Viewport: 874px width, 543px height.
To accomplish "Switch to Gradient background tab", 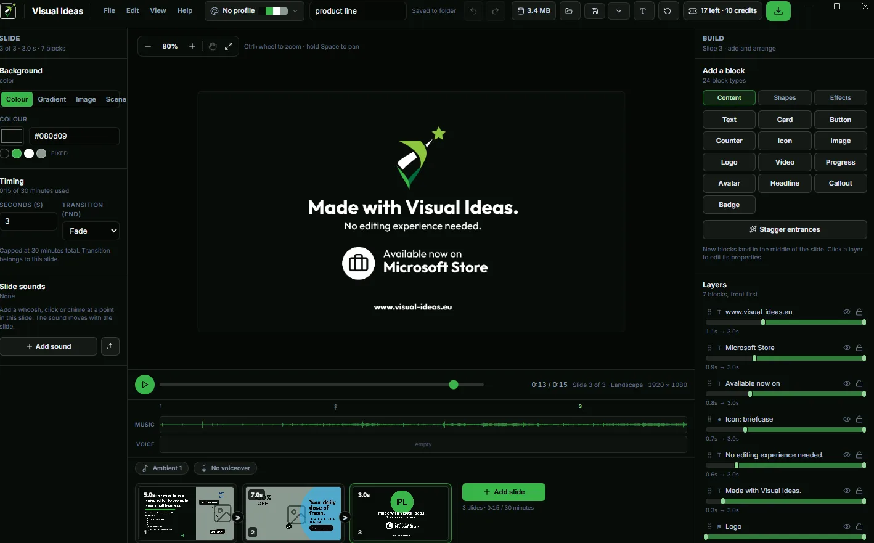I will coord(52,99).
